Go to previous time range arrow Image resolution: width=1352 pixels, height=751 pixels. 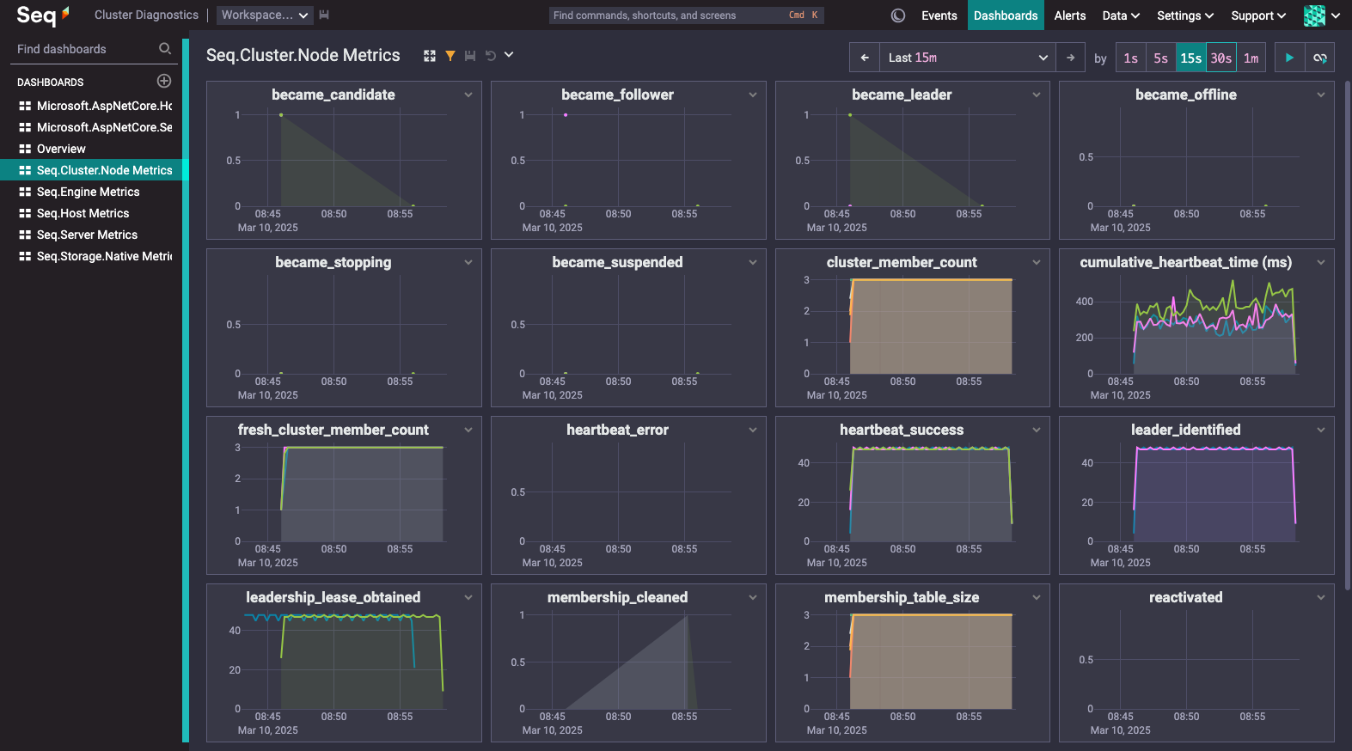[865, 58]
